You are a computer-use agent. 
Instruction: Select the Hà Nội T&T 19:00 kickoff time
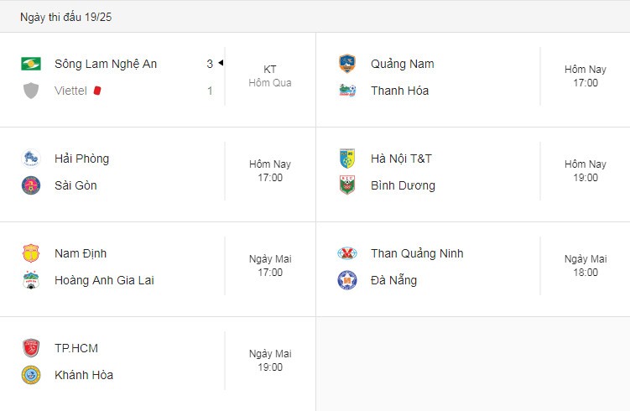coord(586,178)
